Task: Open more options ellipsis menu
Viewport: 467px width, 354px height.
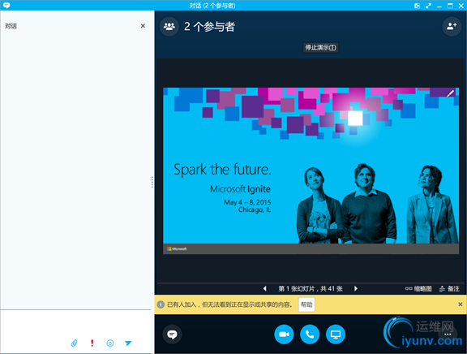Action: point(448,335)
